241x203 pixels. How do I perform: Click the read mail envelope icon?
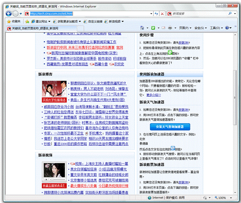(163, 28)
